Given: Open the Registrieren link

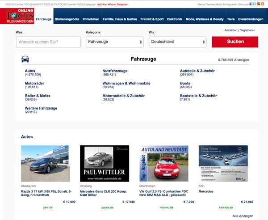Looking at the screenshot, I should pyautogui.click(x=247, y=30).
